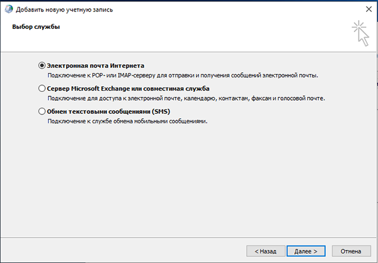Click the empty footer area left of Назад

click(123, 250)
